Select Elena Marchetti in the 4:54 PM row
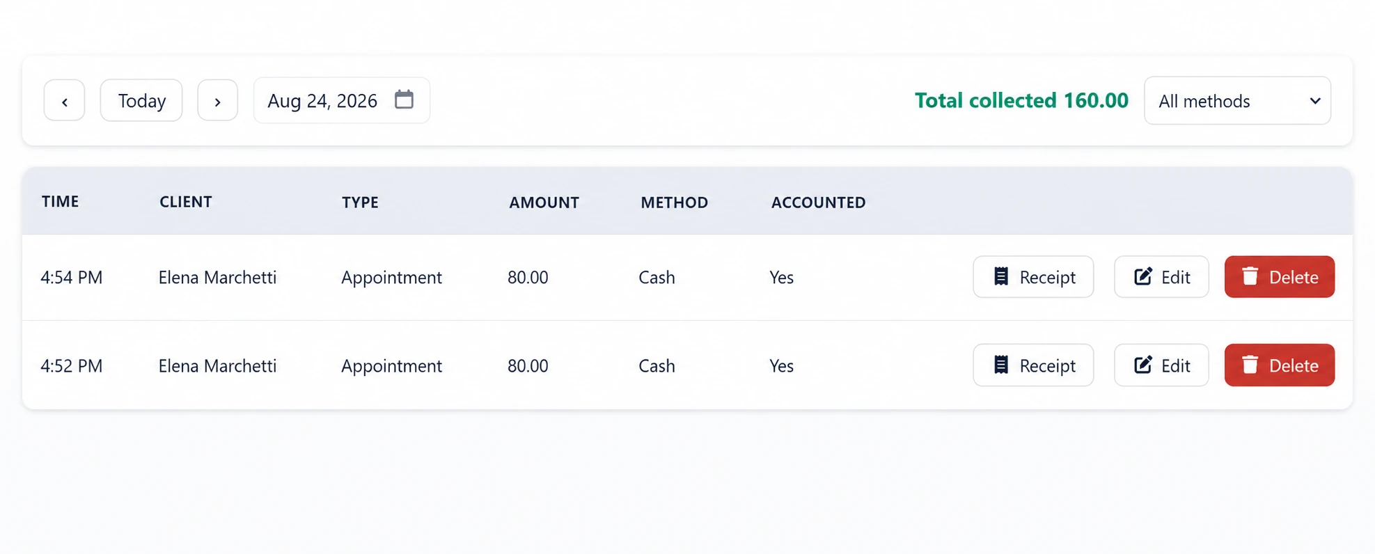 (217, 277)
